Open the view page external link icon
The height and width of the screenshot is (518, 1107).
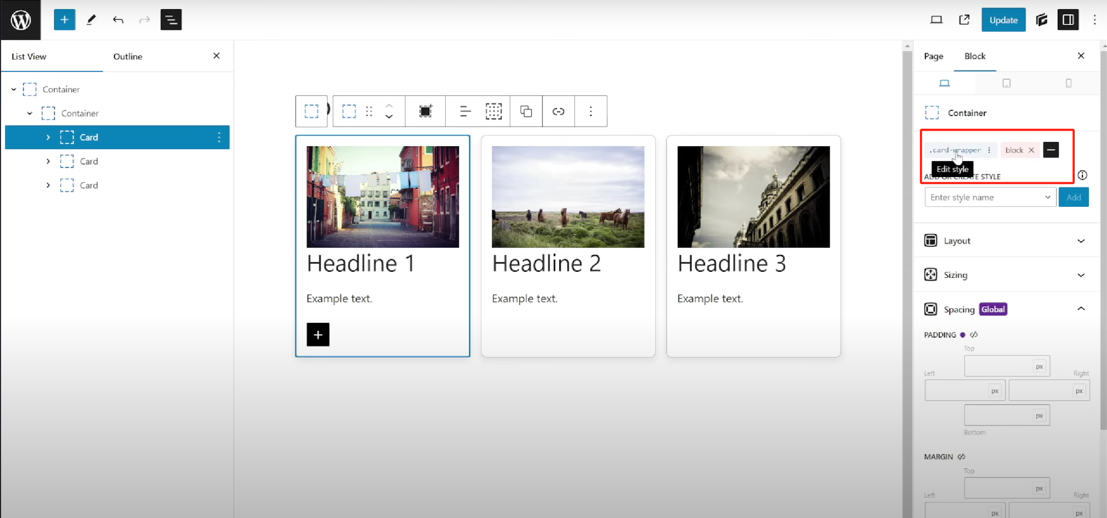[964, 20]
